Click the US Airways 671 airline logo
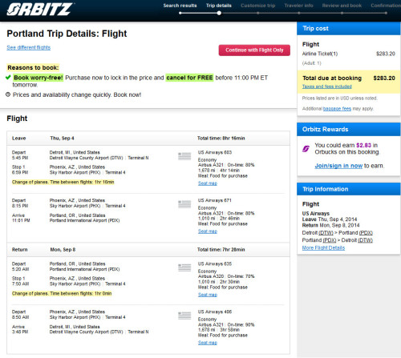This screenshot has width=401, height=358. (184, 204)
